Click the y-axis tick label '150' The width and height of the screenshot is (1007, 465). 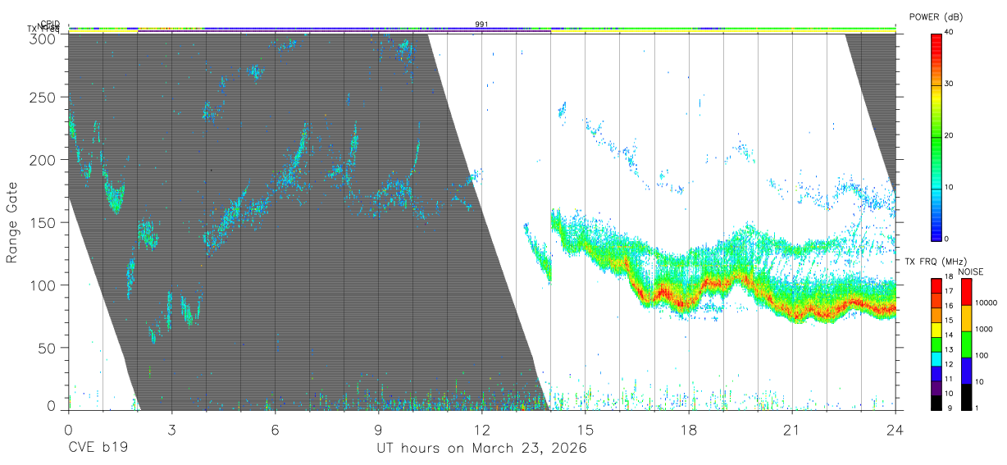(44, 222)
